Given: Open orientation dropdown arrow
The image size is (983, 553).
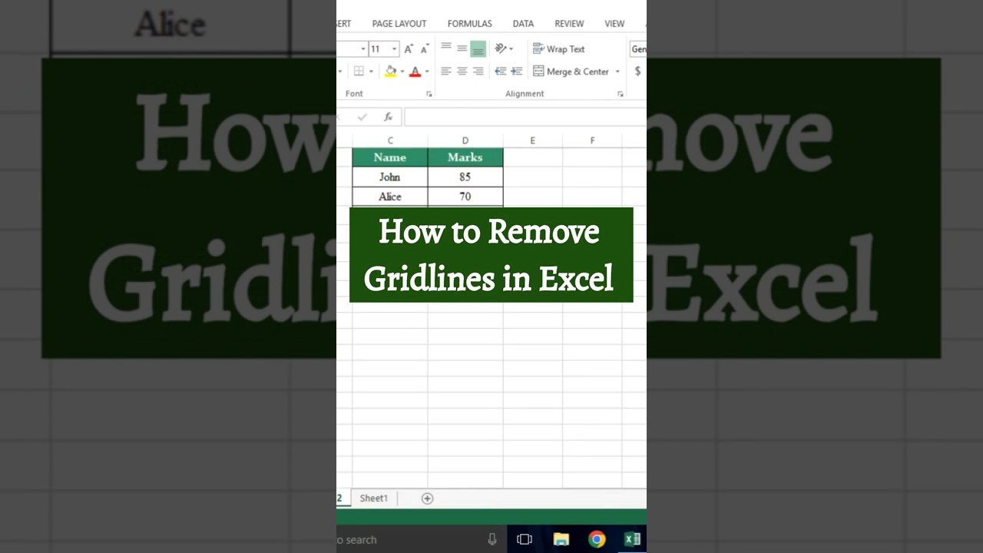Looking at the screenshot, I should tap(511, 49).
